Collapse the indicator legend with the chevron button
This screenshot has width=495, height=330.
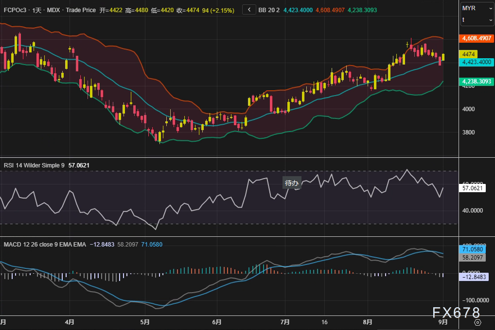[x=249, y=10]
